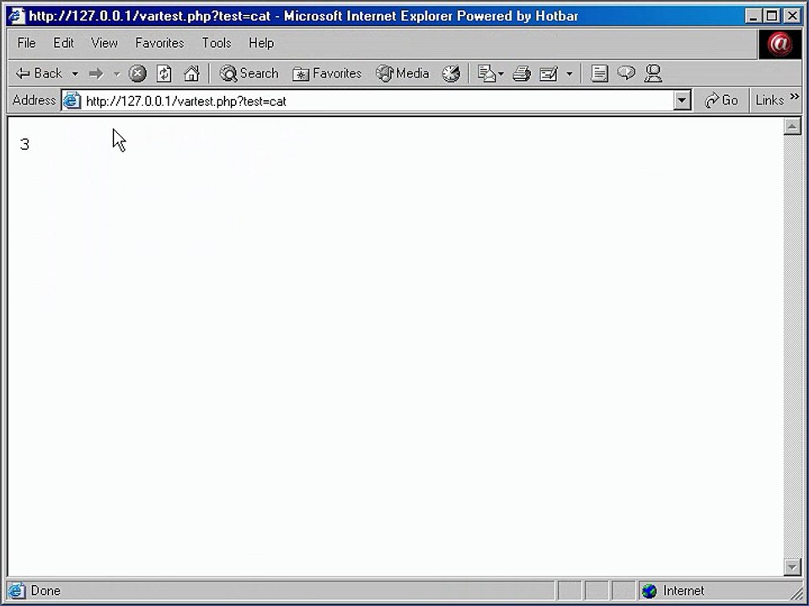
Task: Click the scrollbar up arrow
Action: pyautogui.click(x=792, y=126)
